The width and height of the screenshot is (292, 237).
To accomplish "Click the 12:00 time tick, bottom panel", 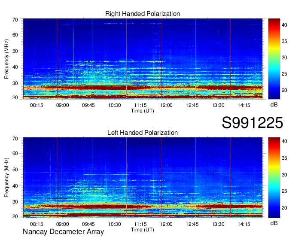I will 166,224.
